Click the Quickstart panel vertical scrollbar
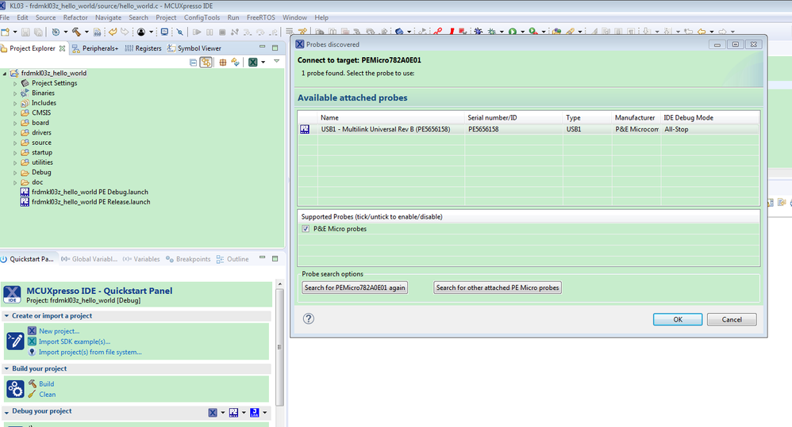Screen dimensions: 792x427 (x=279, y=347)
